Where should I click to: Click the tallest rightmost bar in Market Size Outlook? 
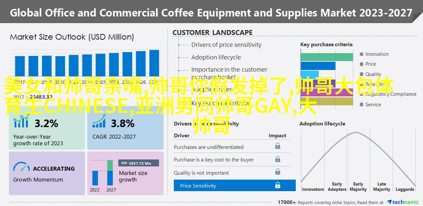pos(154,63)
